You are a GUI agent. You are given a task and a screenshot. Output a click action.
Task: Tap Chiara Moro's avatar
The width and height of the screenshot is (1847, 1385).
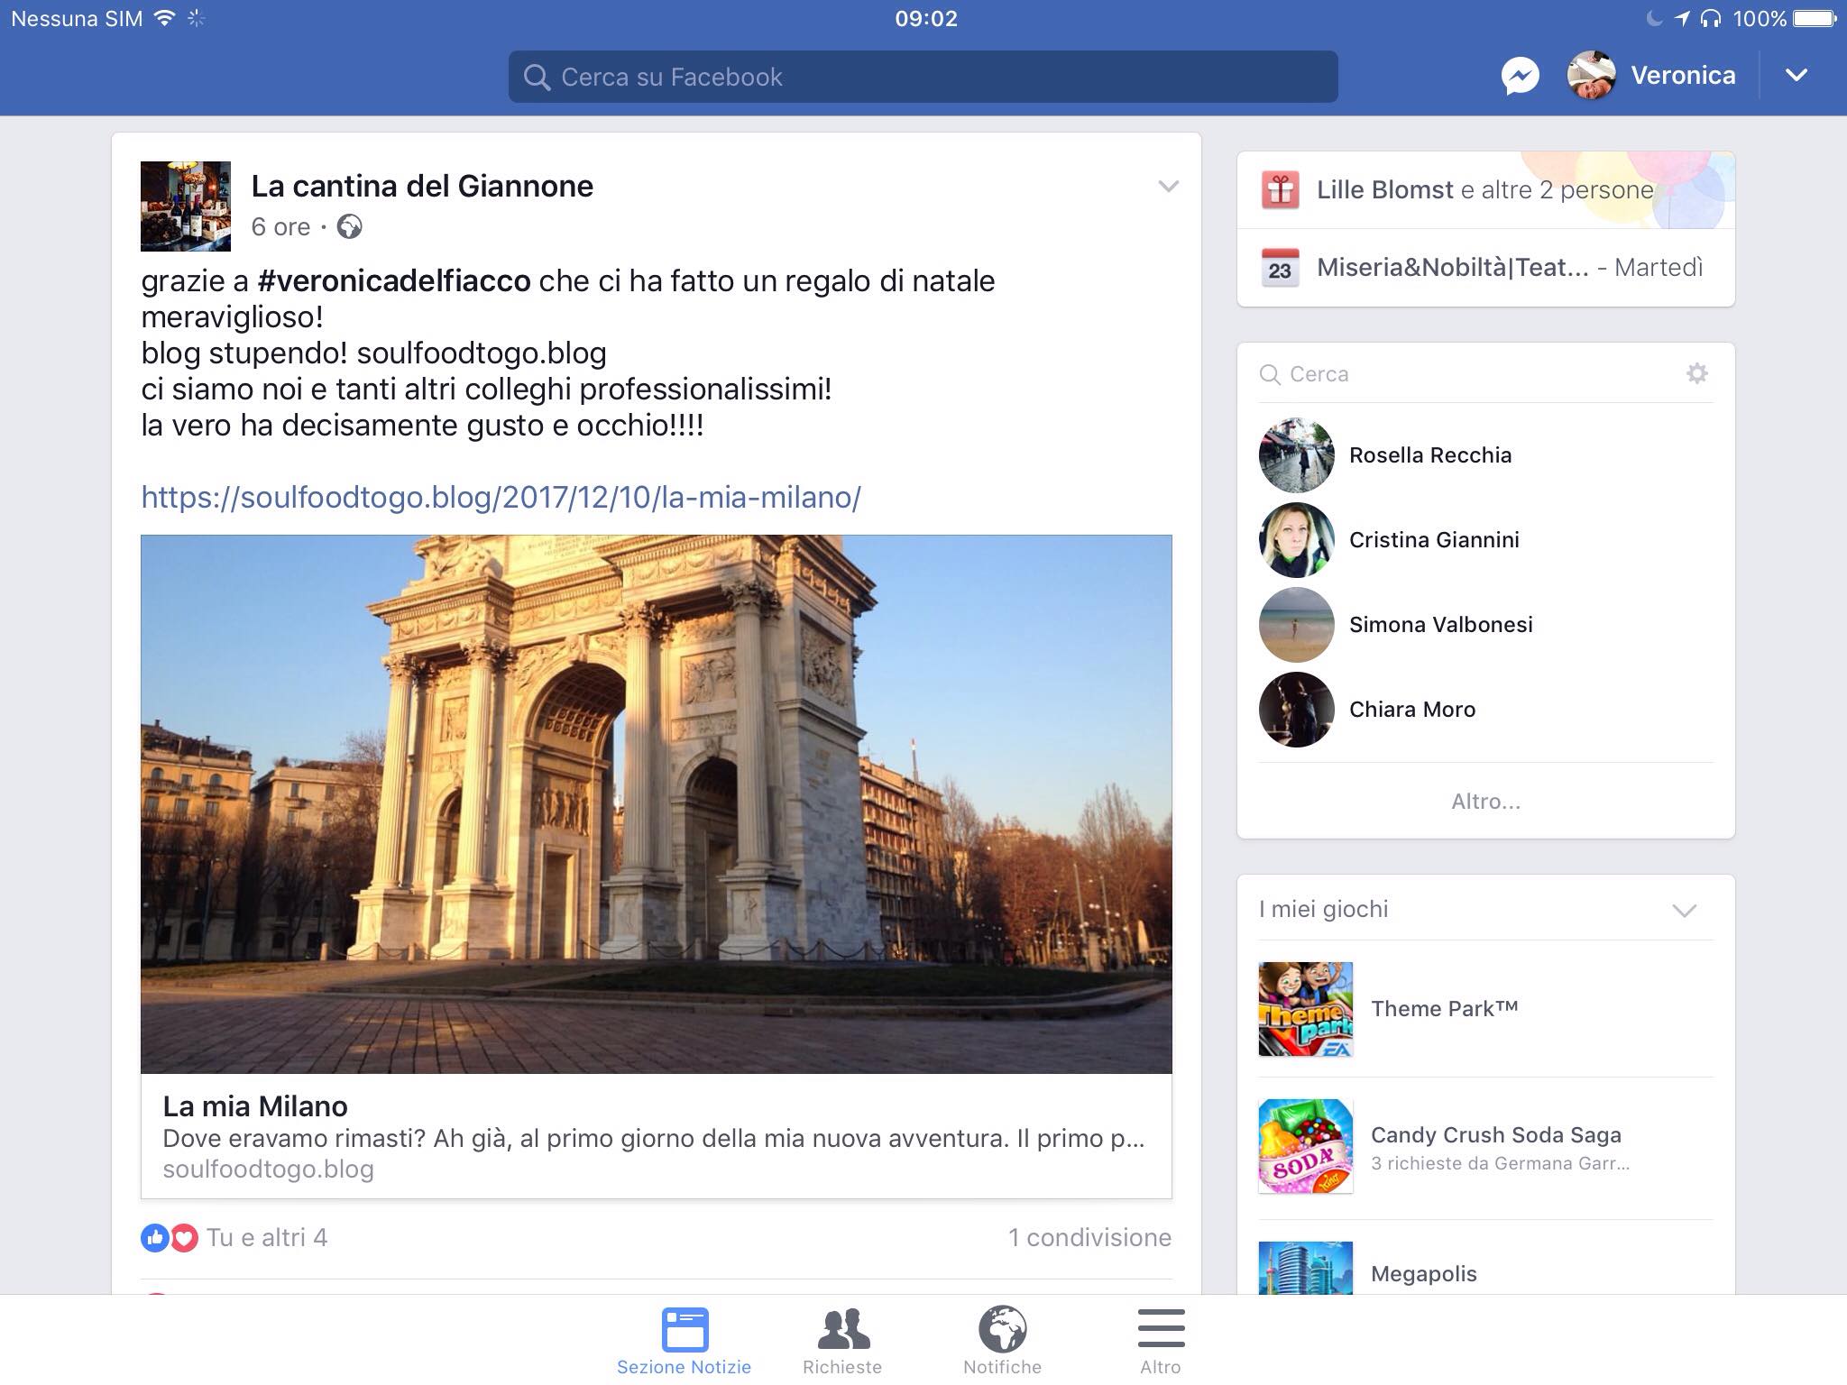click(x=1296, y=710)
